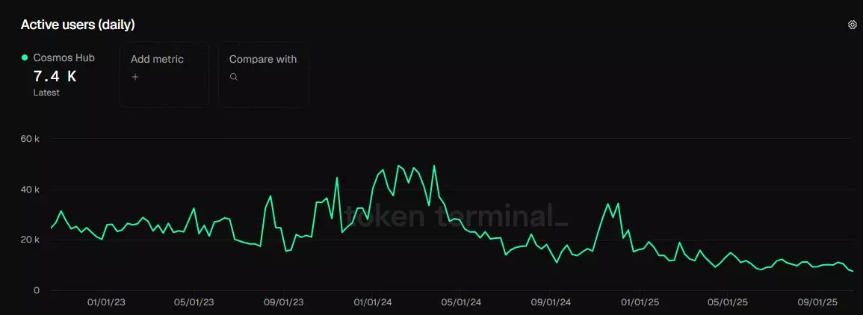Click the green Cosmos Hub legend dot
863x315 pixels.
(25, 58)
